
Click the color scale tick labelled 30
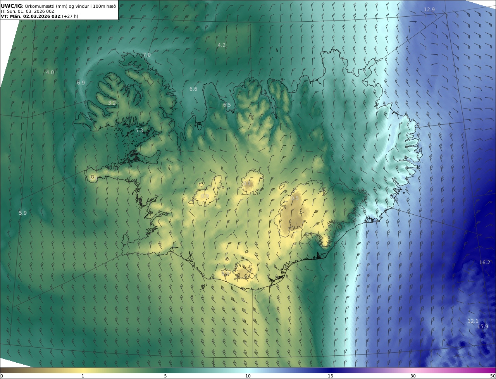click(x=413, y=376)
